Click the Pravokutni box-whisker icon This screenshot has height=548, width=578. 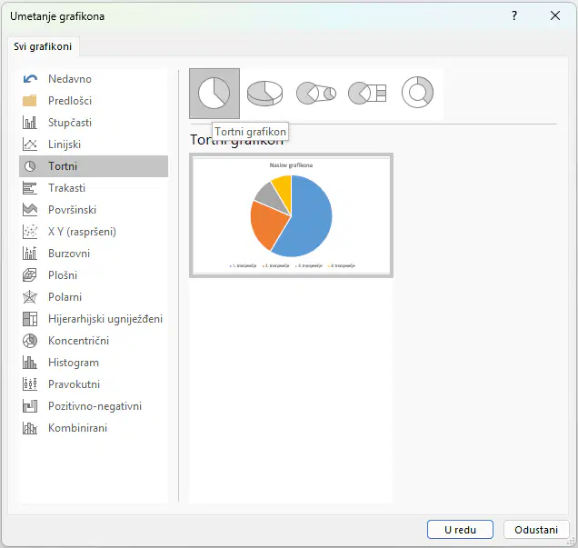[x=29, y=384]
